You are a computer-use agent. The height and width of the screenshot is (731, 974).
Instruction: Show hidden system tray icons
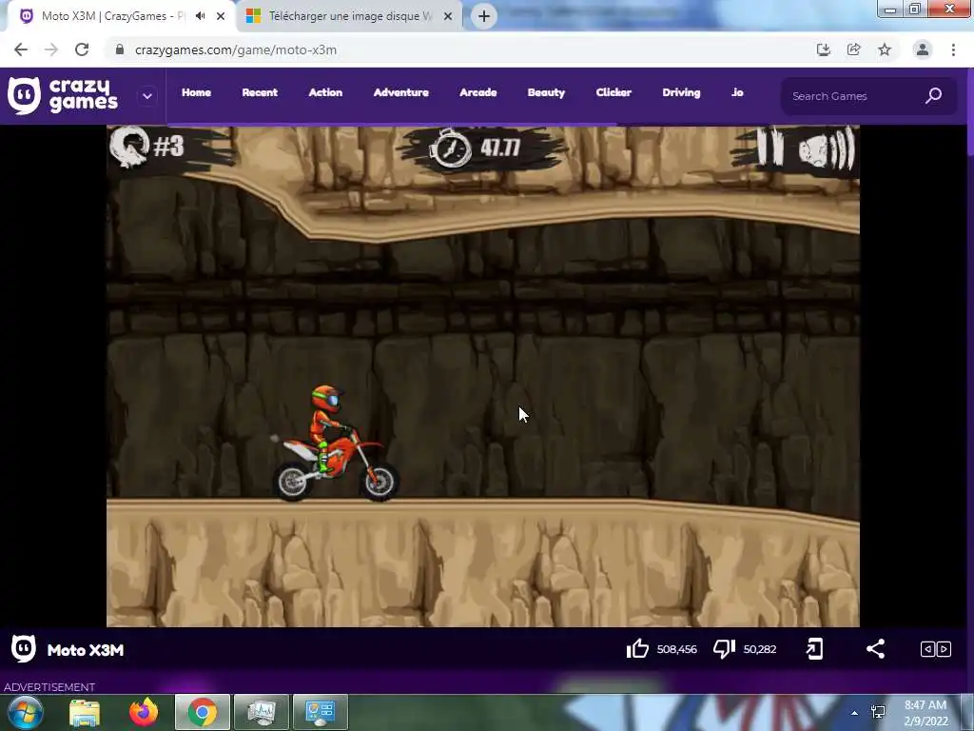pos(855,713)
